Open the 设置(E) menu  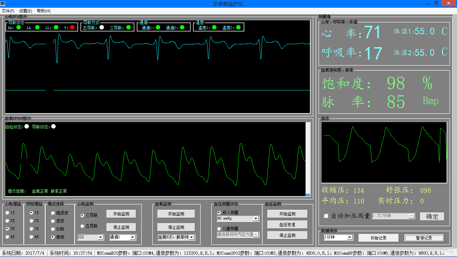(x=25, y=11)
